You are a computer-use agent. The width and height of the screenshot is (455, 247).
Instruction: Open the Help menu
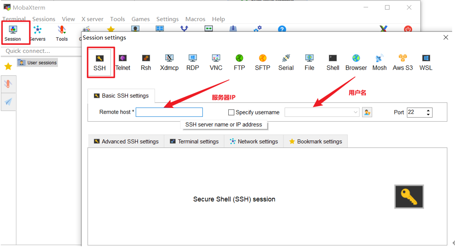219,19
